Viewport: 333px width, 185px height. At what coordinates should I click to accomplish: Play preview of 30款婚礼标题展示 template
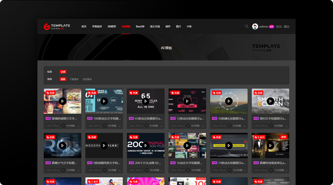(229, 101)
